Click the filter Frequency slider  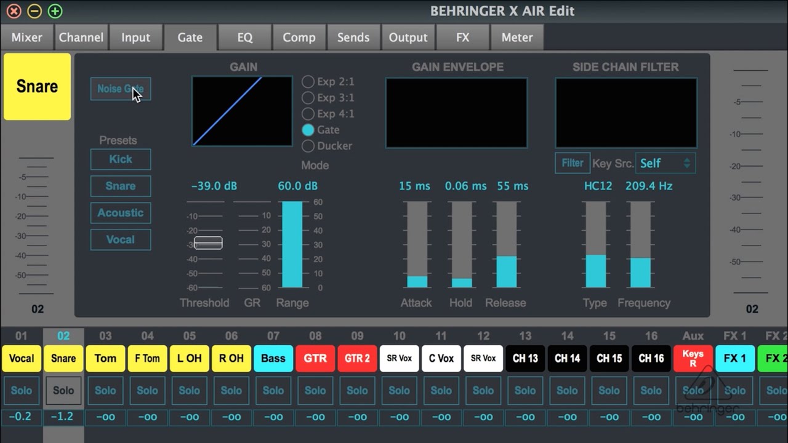point(641,244)
